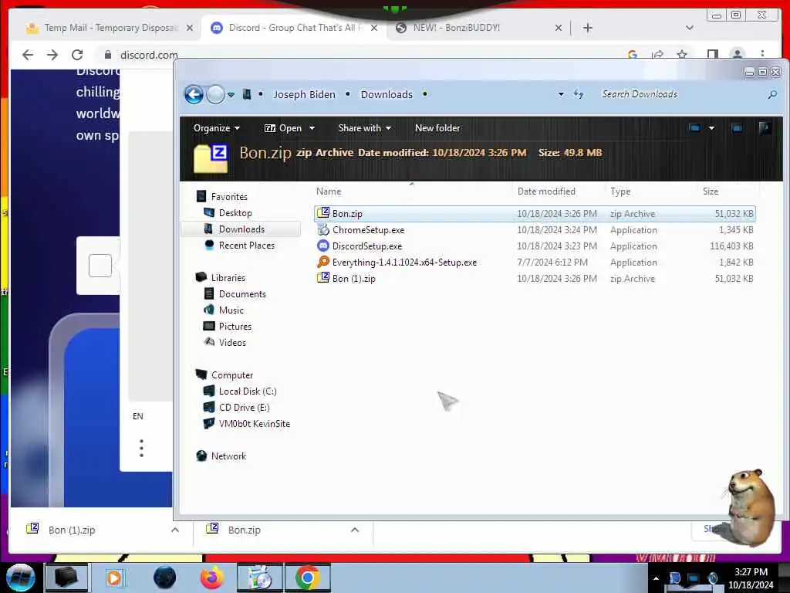Select Joseph Biden in address bar

[304, 94]
